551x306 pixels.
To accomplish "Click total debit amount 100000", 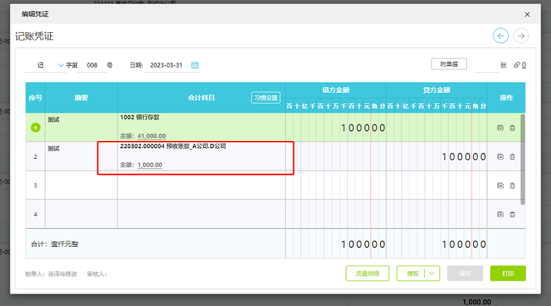I will [x=363, y=244].
